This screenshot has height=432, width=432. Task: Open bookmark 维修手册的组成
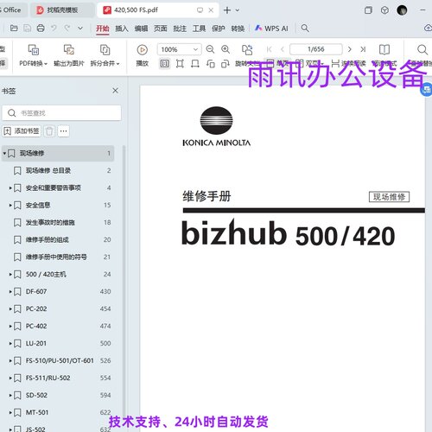click(x=48, y=239)
